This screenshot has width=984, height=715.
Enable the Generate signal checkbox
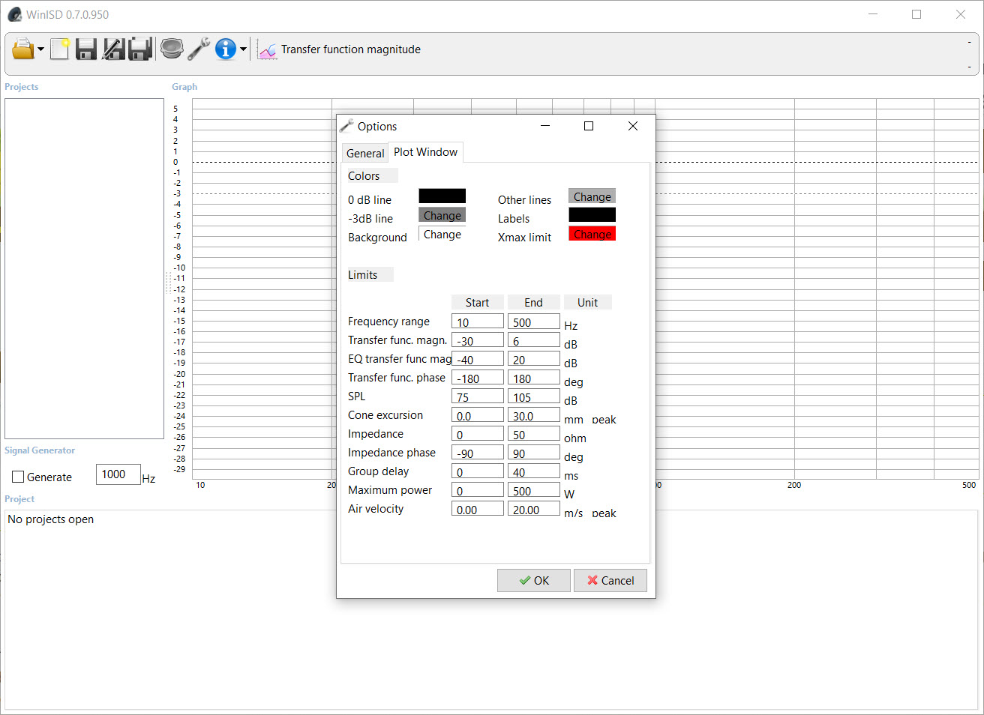pyautogui.click(x=19, y=477)
